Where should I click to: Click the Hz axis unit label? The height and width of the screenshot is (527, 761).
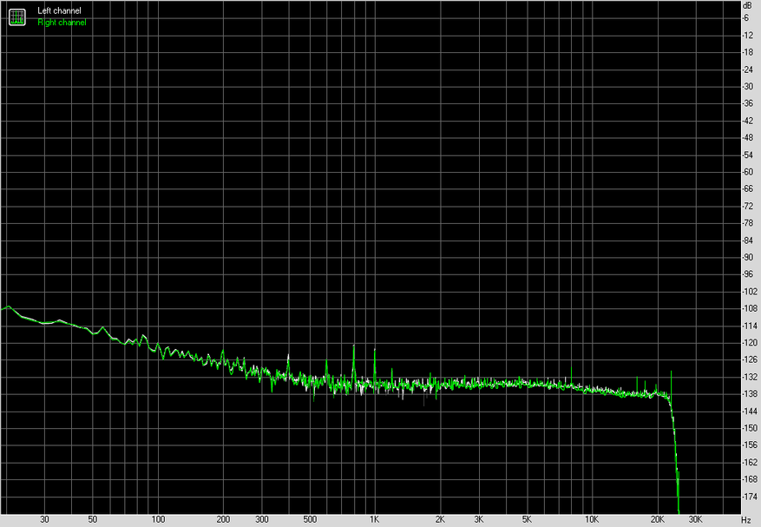(x=746, y=520)
